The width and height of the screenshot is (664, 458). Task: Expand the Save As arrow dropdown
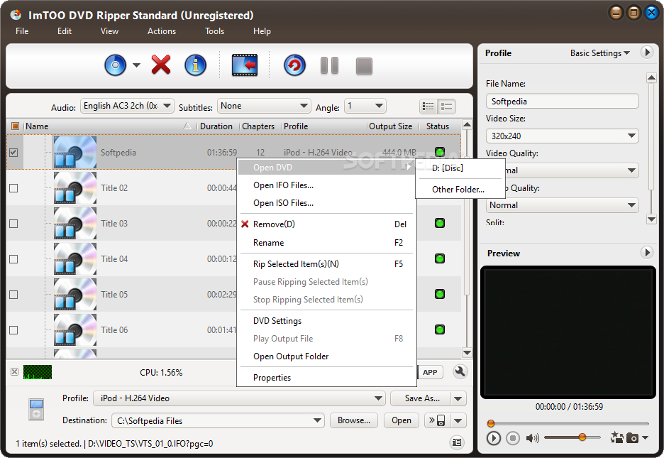point(458,398)
